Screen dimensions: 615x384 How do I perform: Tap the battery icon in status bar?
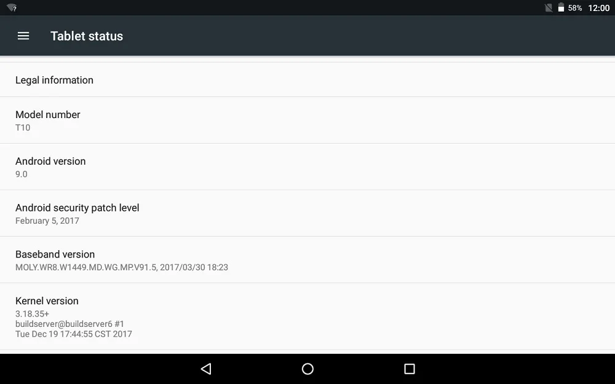(x=561, y=7)
